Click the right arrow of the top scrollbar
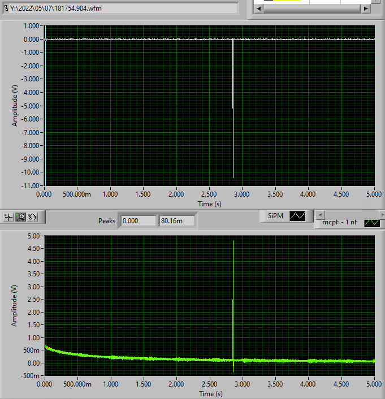Viewport: 385px width, 399px height. click(x=366, y=8)
